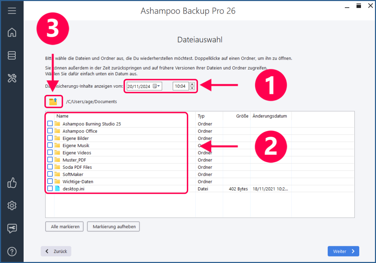Viewport: 376px width, 263px height.
Task: Click the SoftMaker folder icon
Action: [57, 174]
